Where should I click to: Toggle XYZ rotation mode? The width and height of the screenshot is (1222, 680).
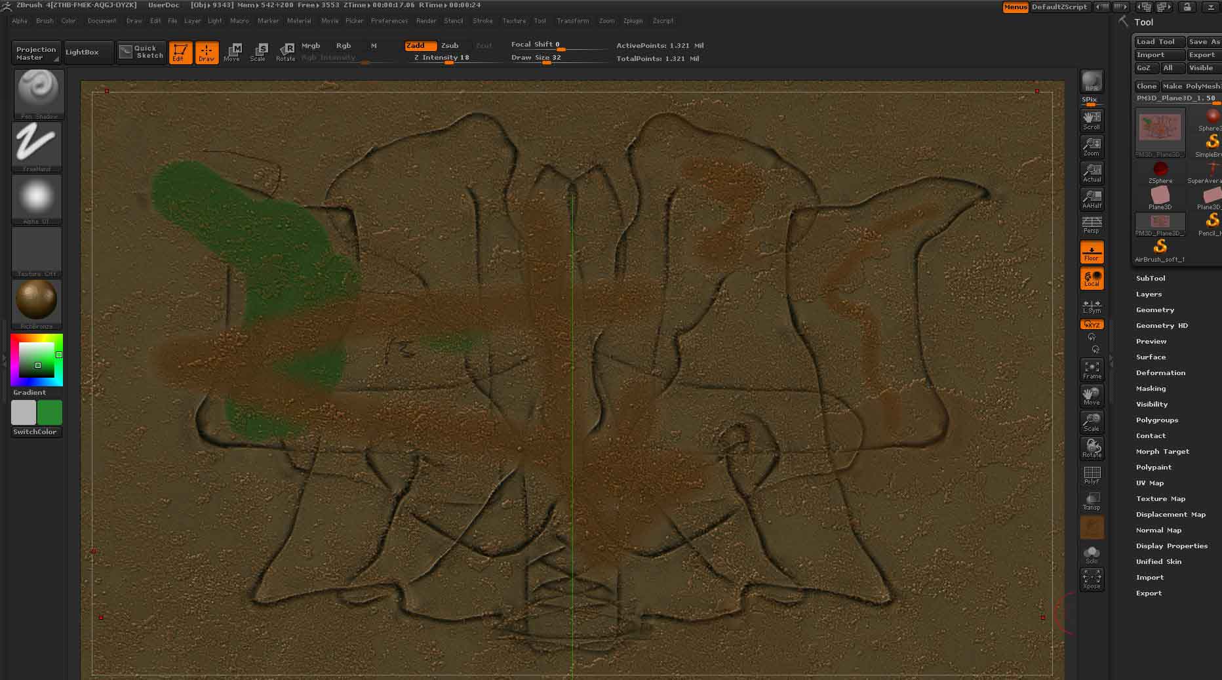tap(1092, 325)
